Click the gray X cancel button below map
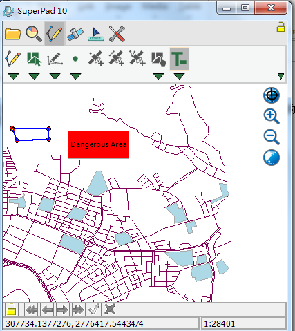295x331 pixels. coord(110,310)
